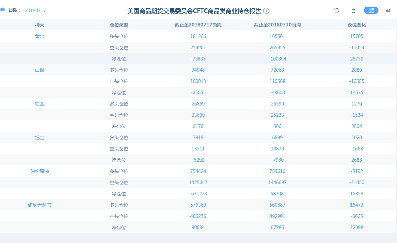This screenshot has height=243, width=397.
Task: Switch to the table grid view button
Action: pos(371,10)
